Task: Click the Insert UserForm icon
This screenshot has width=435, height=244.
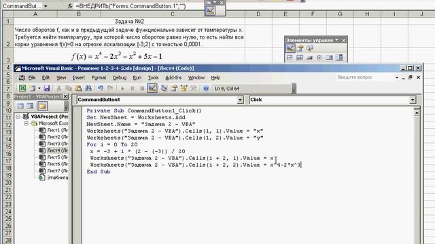Action: [x=33, y=88]
